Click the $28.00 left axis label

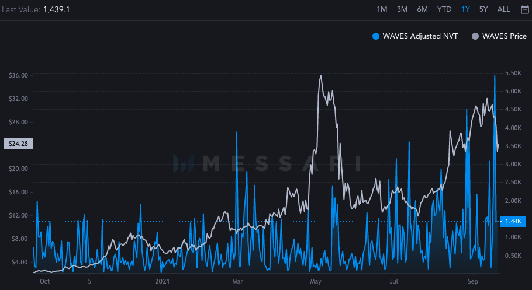point(18,122)
